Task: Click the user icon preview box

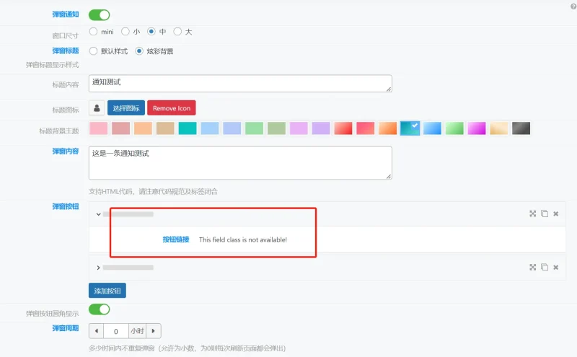Action: (97, 108)
